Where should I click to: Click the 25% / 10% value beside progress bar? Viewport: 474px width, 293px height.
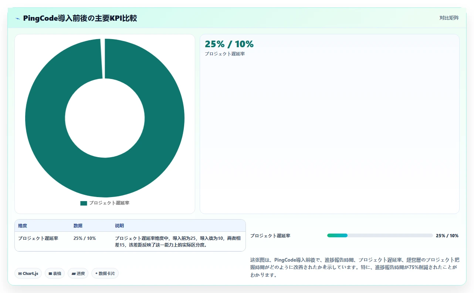coord(447,236)
